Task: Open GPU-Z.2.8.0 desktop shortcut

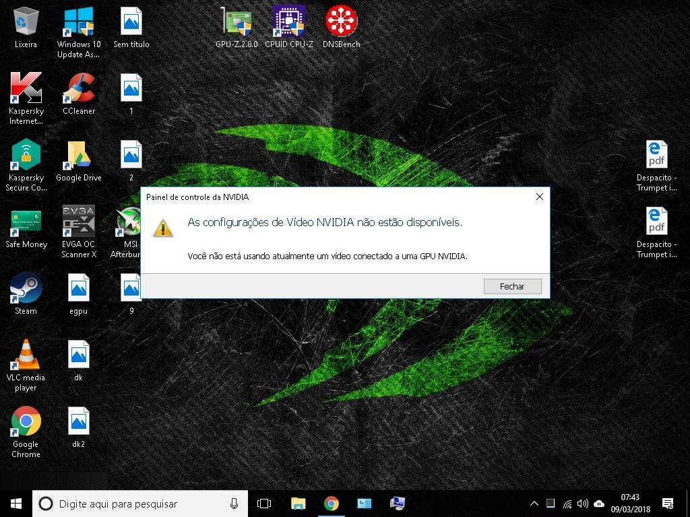Action: click(x=237, y=27)
